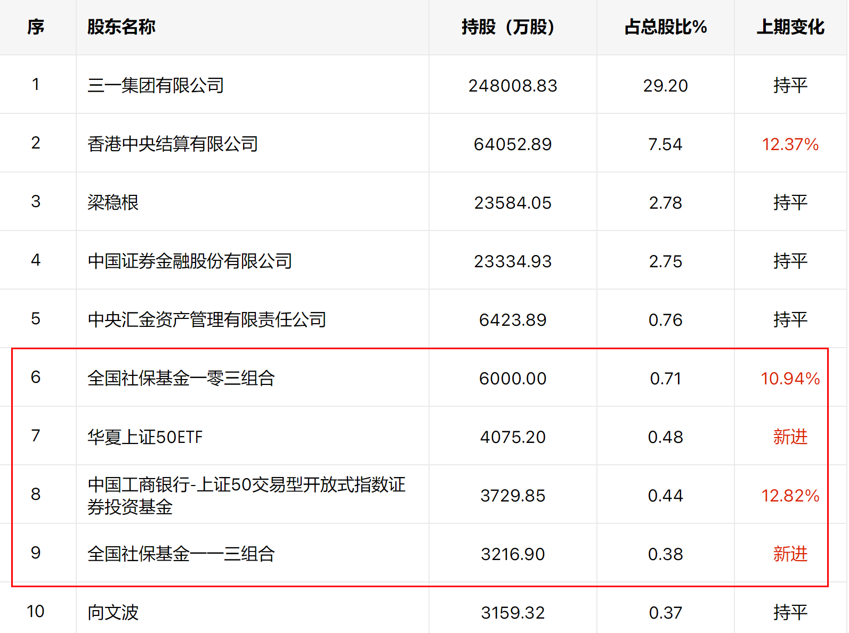This screenshot has height=633, width=849.
Task: Click 持平 in 向文波 row
Action: click(790, 612)
